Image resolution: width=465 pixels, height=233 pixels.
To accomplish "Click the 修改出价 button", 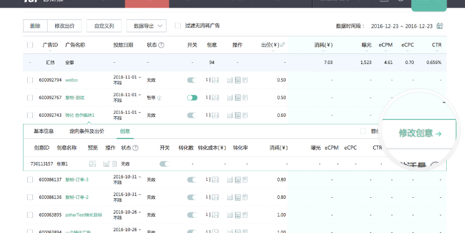I will point(64,26).
